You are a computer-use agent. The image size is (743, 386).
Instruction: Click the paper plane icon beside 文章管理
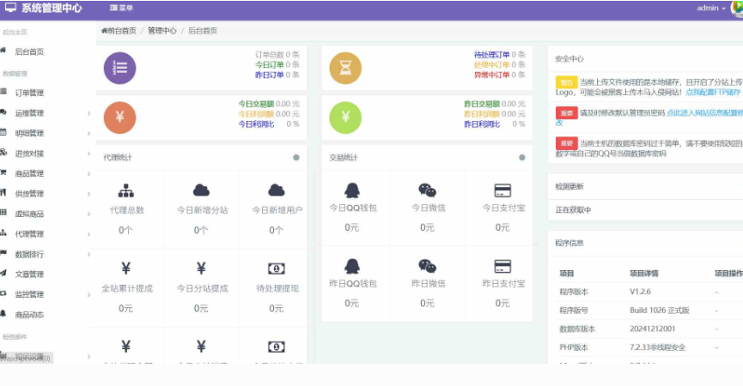pos(3,273)
